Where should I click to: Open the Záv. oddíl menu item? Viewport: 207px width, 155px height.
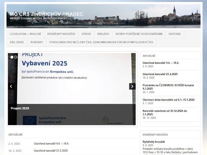tap(17, 42)
